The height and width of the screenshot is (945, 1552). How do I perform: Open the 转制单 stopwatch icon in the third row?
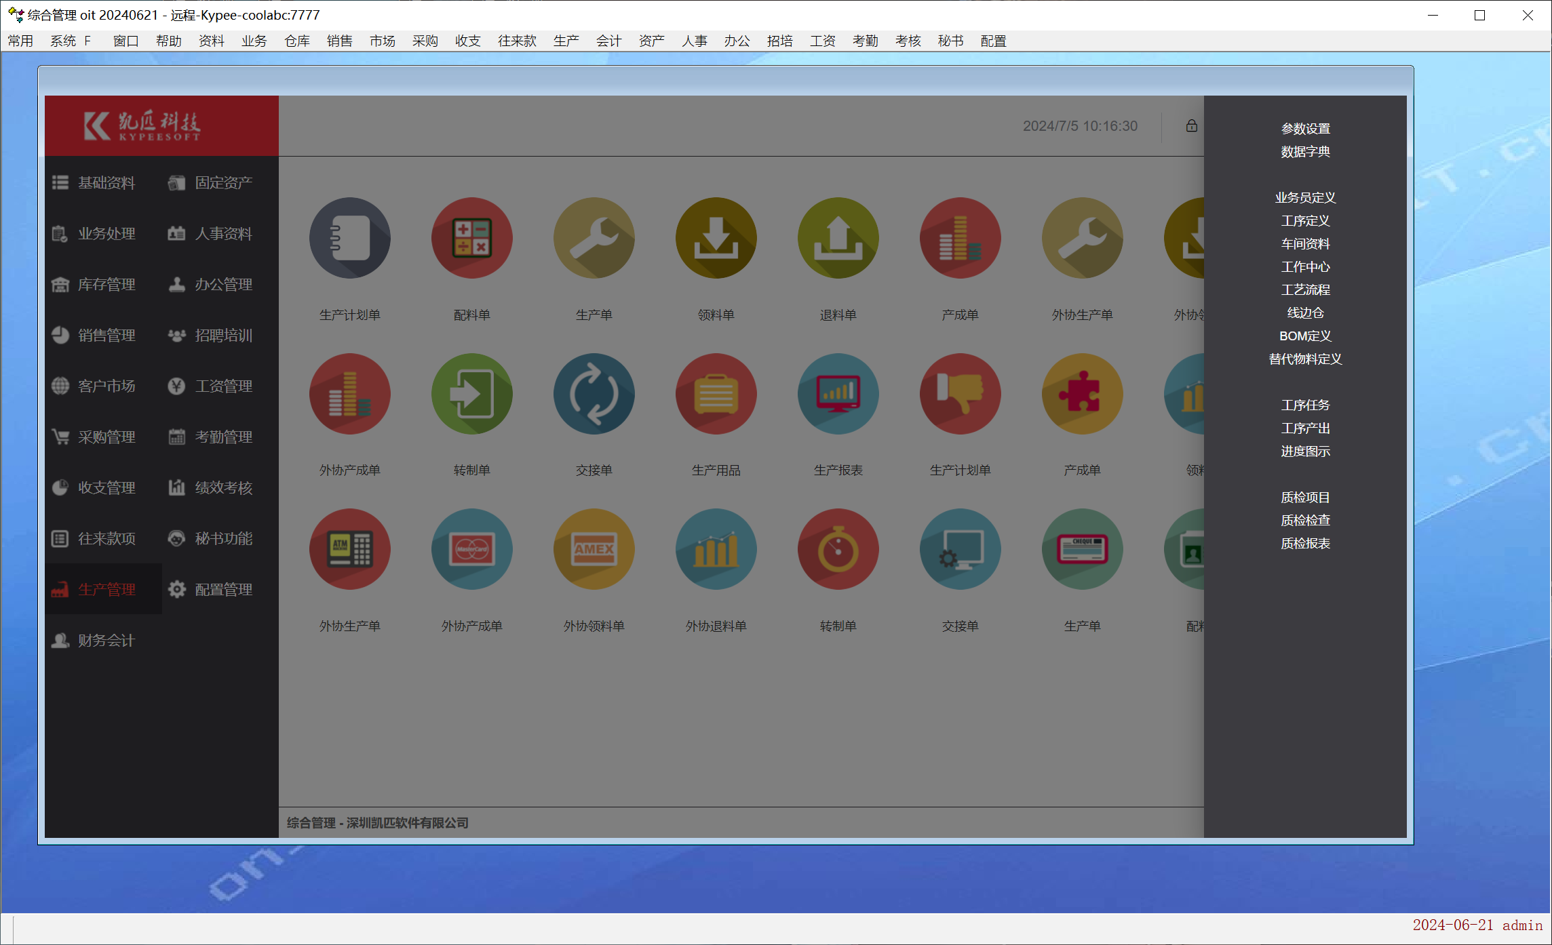click(838, 549)
